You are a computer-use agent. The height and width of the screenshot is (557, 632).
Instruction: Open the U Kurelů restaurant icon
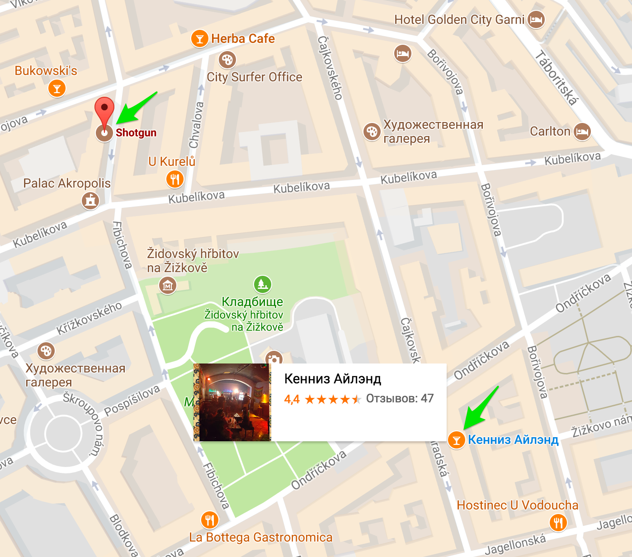175,179
